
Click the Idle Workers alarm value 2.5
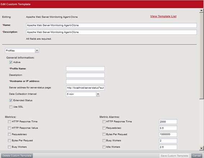click(168, 147)
